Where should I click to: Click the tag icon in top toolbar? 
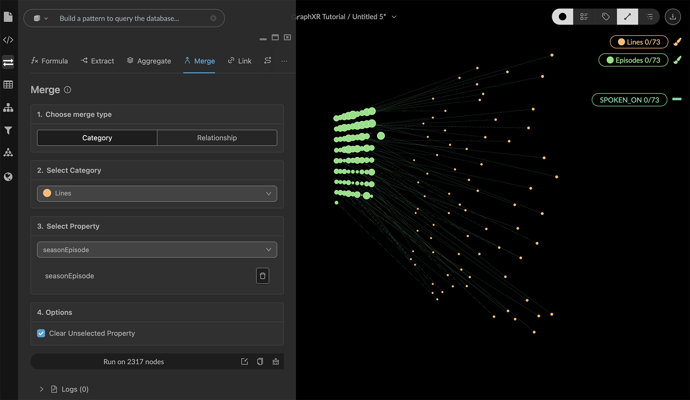click(606, 17)
